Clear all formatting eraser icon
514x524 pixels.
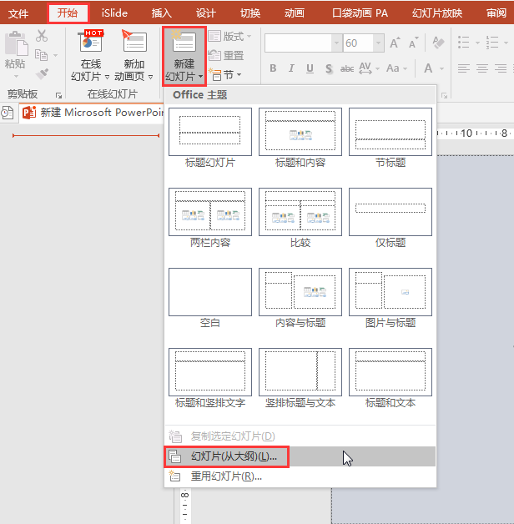pos(438,43)
